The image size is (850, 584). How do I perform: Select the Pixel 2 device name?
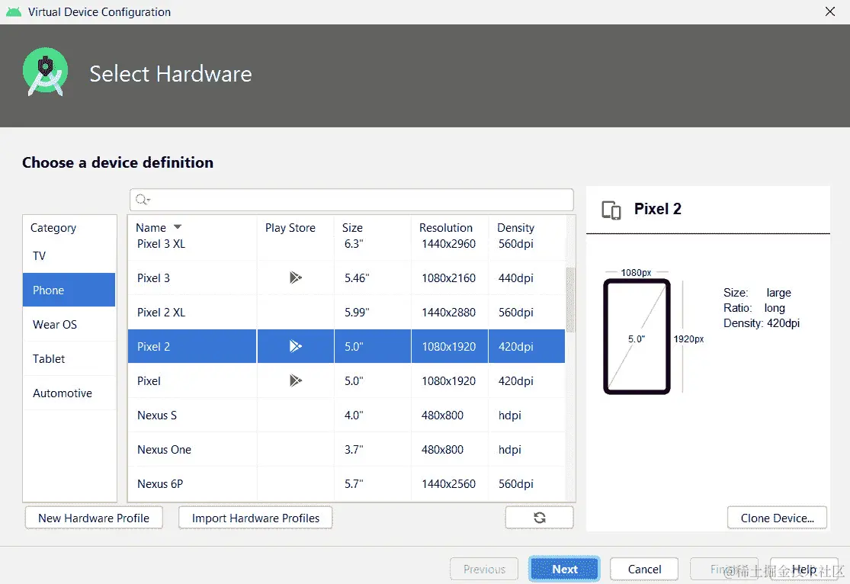(153, 346)
